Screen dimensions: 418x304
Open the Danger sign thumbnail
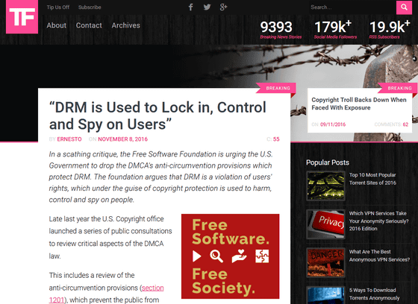325,262
